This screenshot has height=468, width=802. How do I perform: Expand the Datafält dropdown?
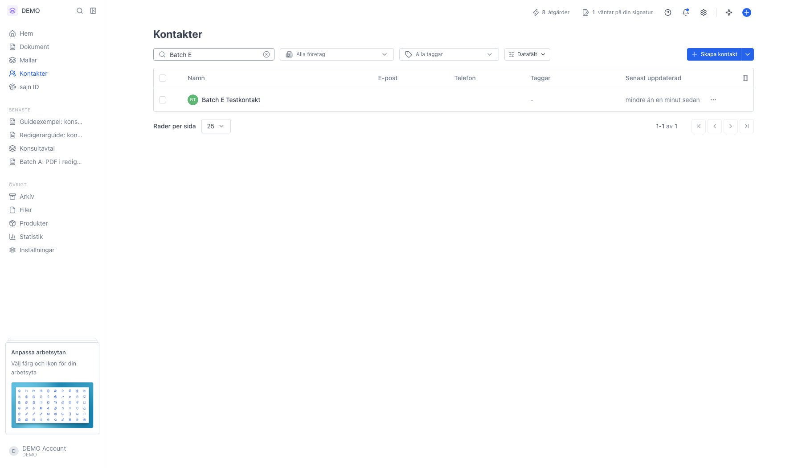[527, 54]
